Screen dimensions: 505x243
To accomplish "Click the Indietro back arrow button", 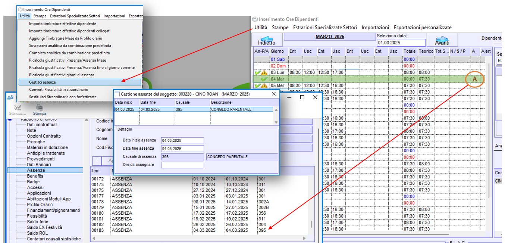I will pyautogui.click(x=267, y=40).
